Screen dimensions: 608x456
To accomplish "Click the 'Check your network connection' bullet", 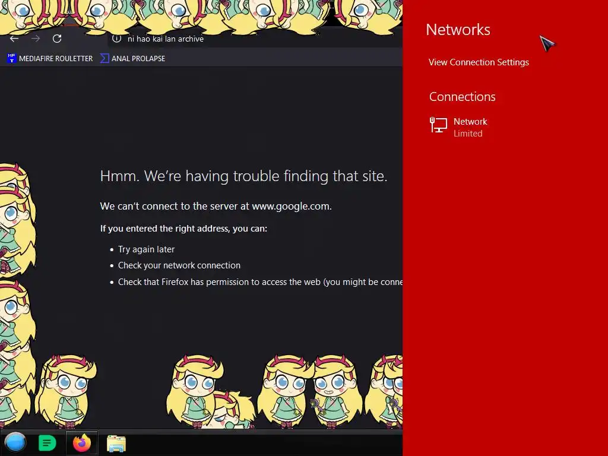I will [179, 265].
